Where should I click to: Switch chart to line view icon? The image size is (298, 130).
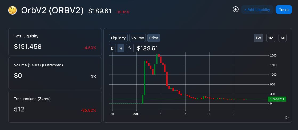coord(130,48)
